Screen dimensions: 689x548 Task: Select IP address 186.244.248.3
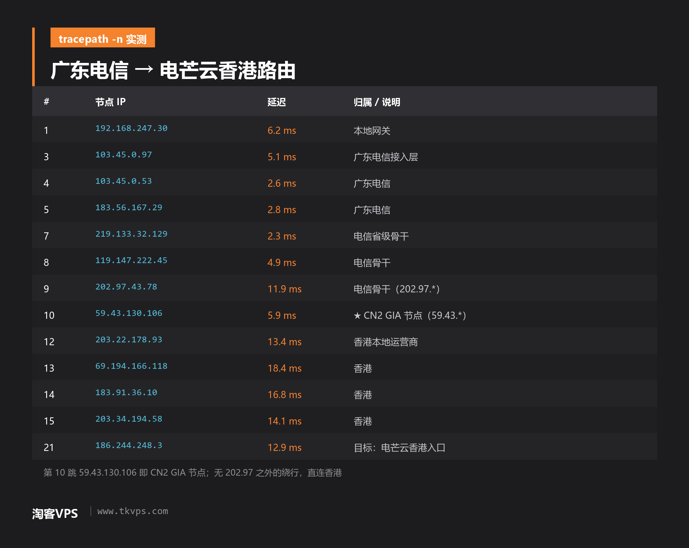[129, 445]
